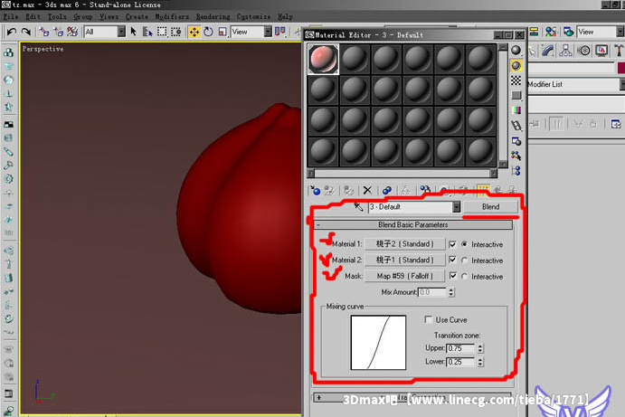Click the Make Preview film icon
Image resolution: width=625 pixels, height=417 pixels.
[516, 126]
